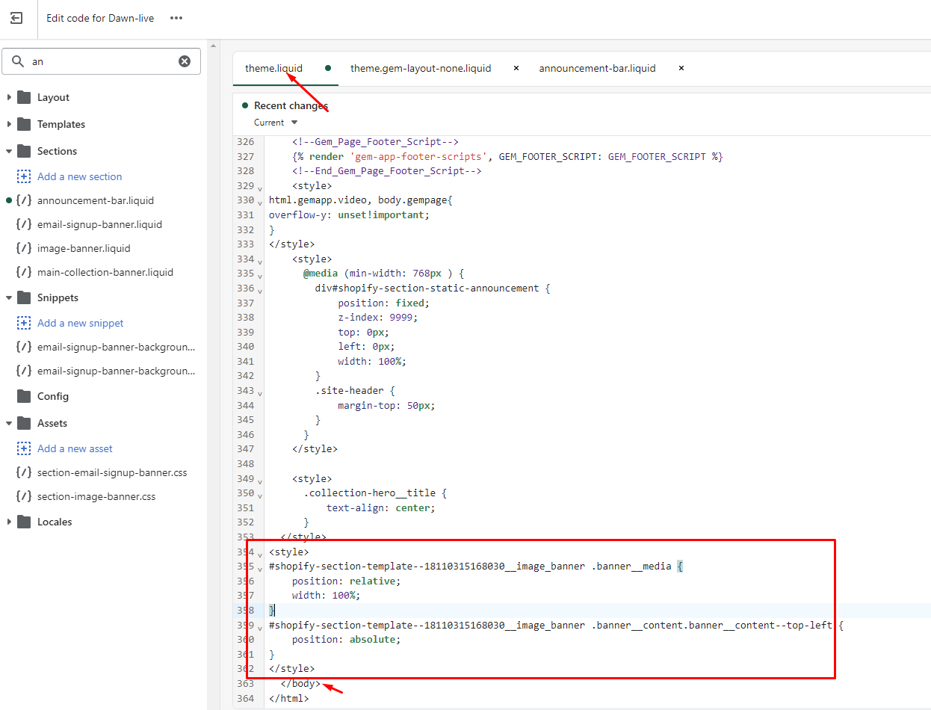931x710 pixels.
Task: Expand the Layout folder
Action: pyautogui.click(x=10, y=97)
